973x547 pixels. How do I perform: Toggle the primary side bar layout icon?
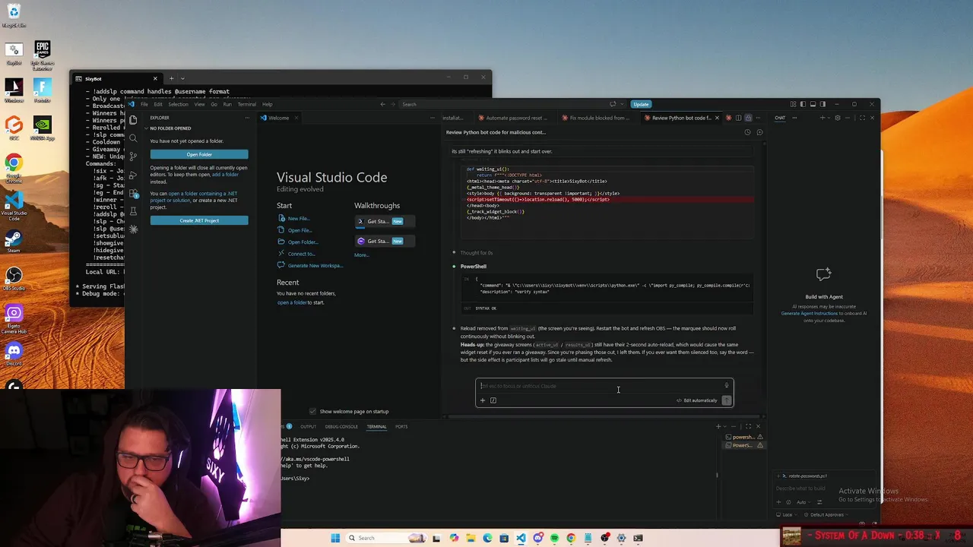[x=803, y=104]
